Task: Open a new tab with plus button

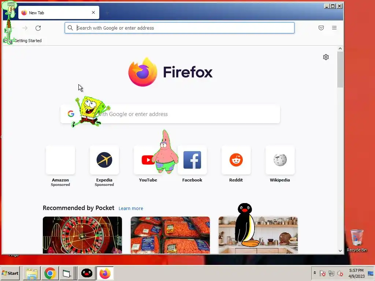Action: coord(107,13)
